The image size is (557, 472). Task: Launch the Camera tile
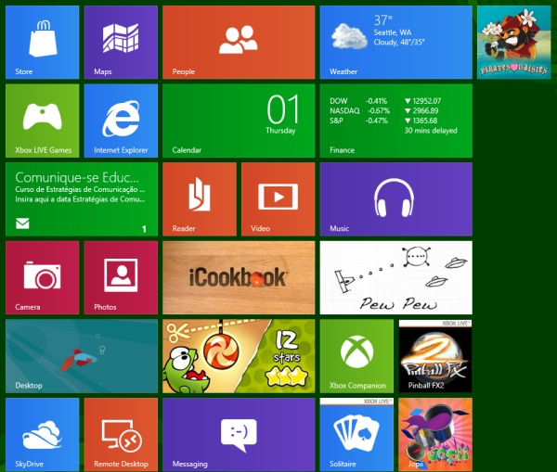[43, 277]
